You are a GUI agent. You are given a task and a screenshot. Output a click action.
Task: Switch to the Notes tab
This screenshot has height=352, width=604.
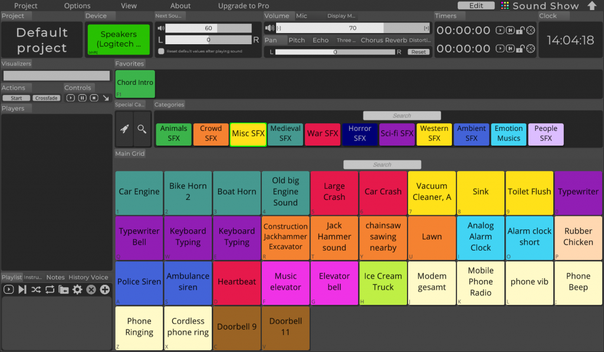tap(55, 277)
